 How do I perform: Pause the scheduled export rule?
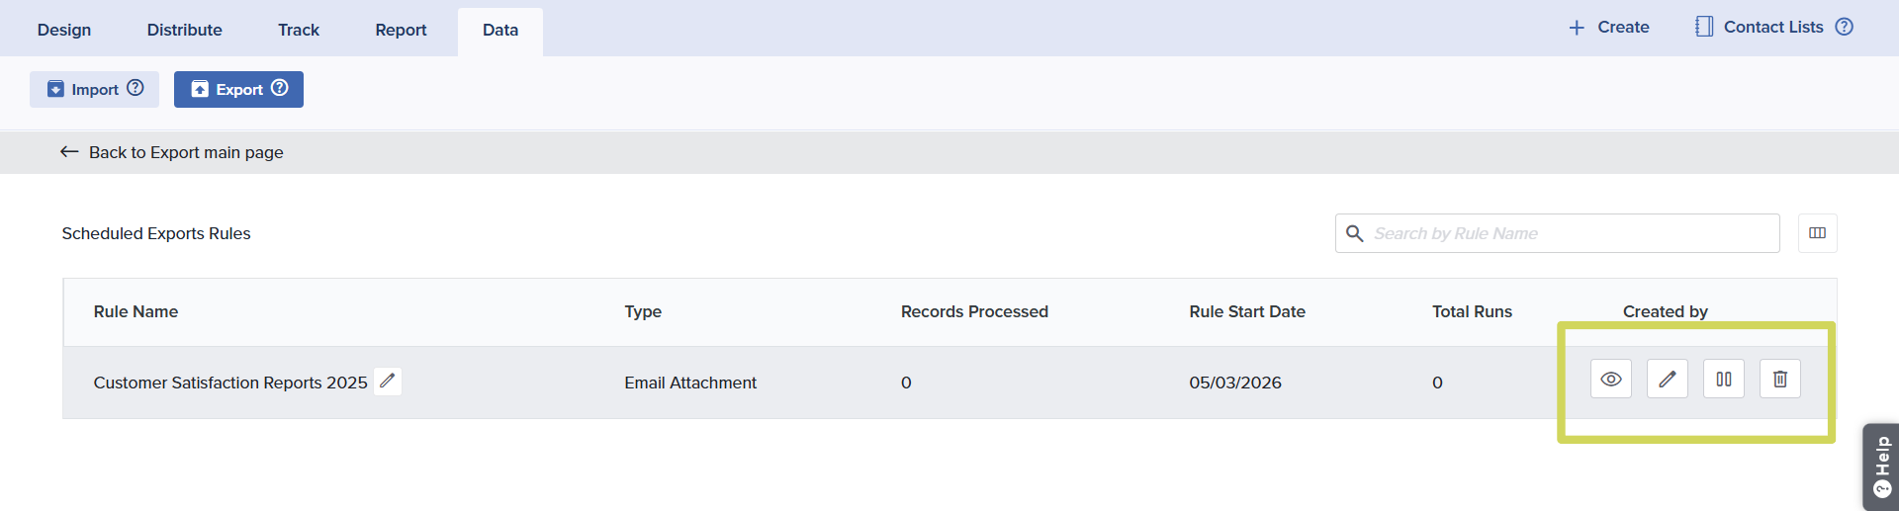point(1723,380)
